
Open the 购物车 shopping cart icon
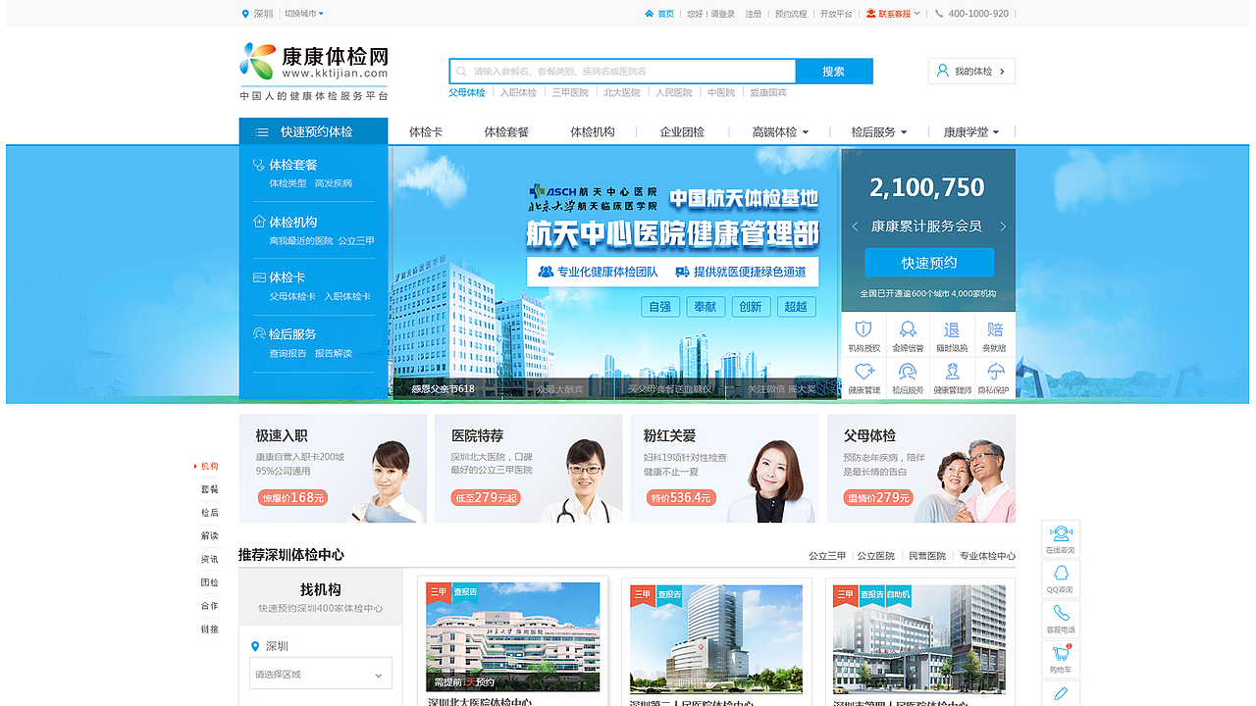tap(1060, 654)
